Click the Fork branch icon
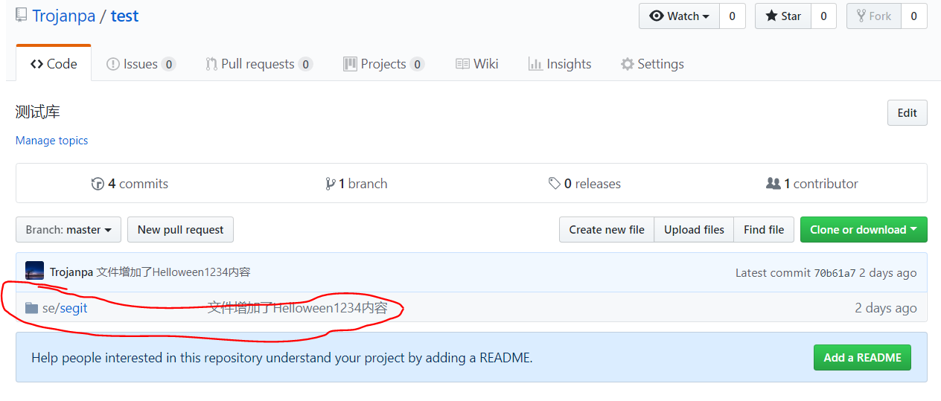Screen dimensions: 941x401 click(x=861, y=16)
